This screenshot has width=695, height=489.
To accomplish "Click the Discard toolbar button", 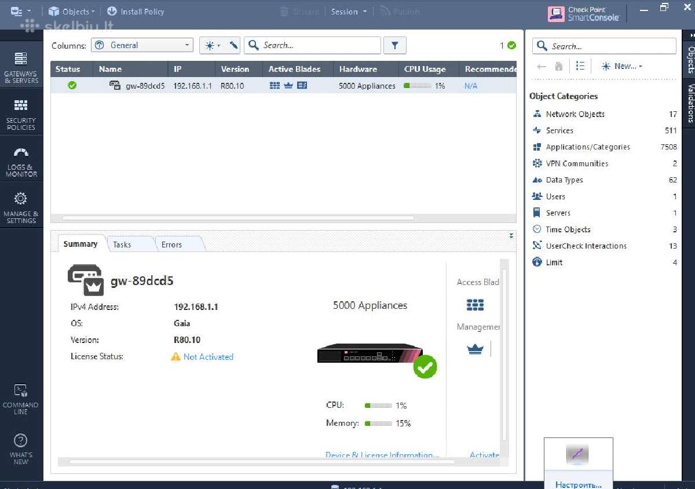I will point(299,12).
